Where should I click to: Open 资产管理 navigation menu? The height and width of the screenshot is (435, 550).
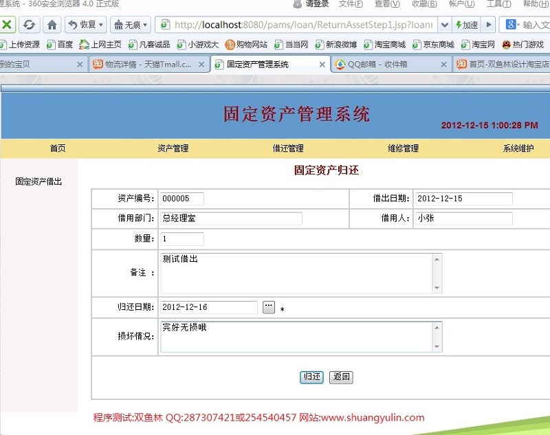coord(173,148)
